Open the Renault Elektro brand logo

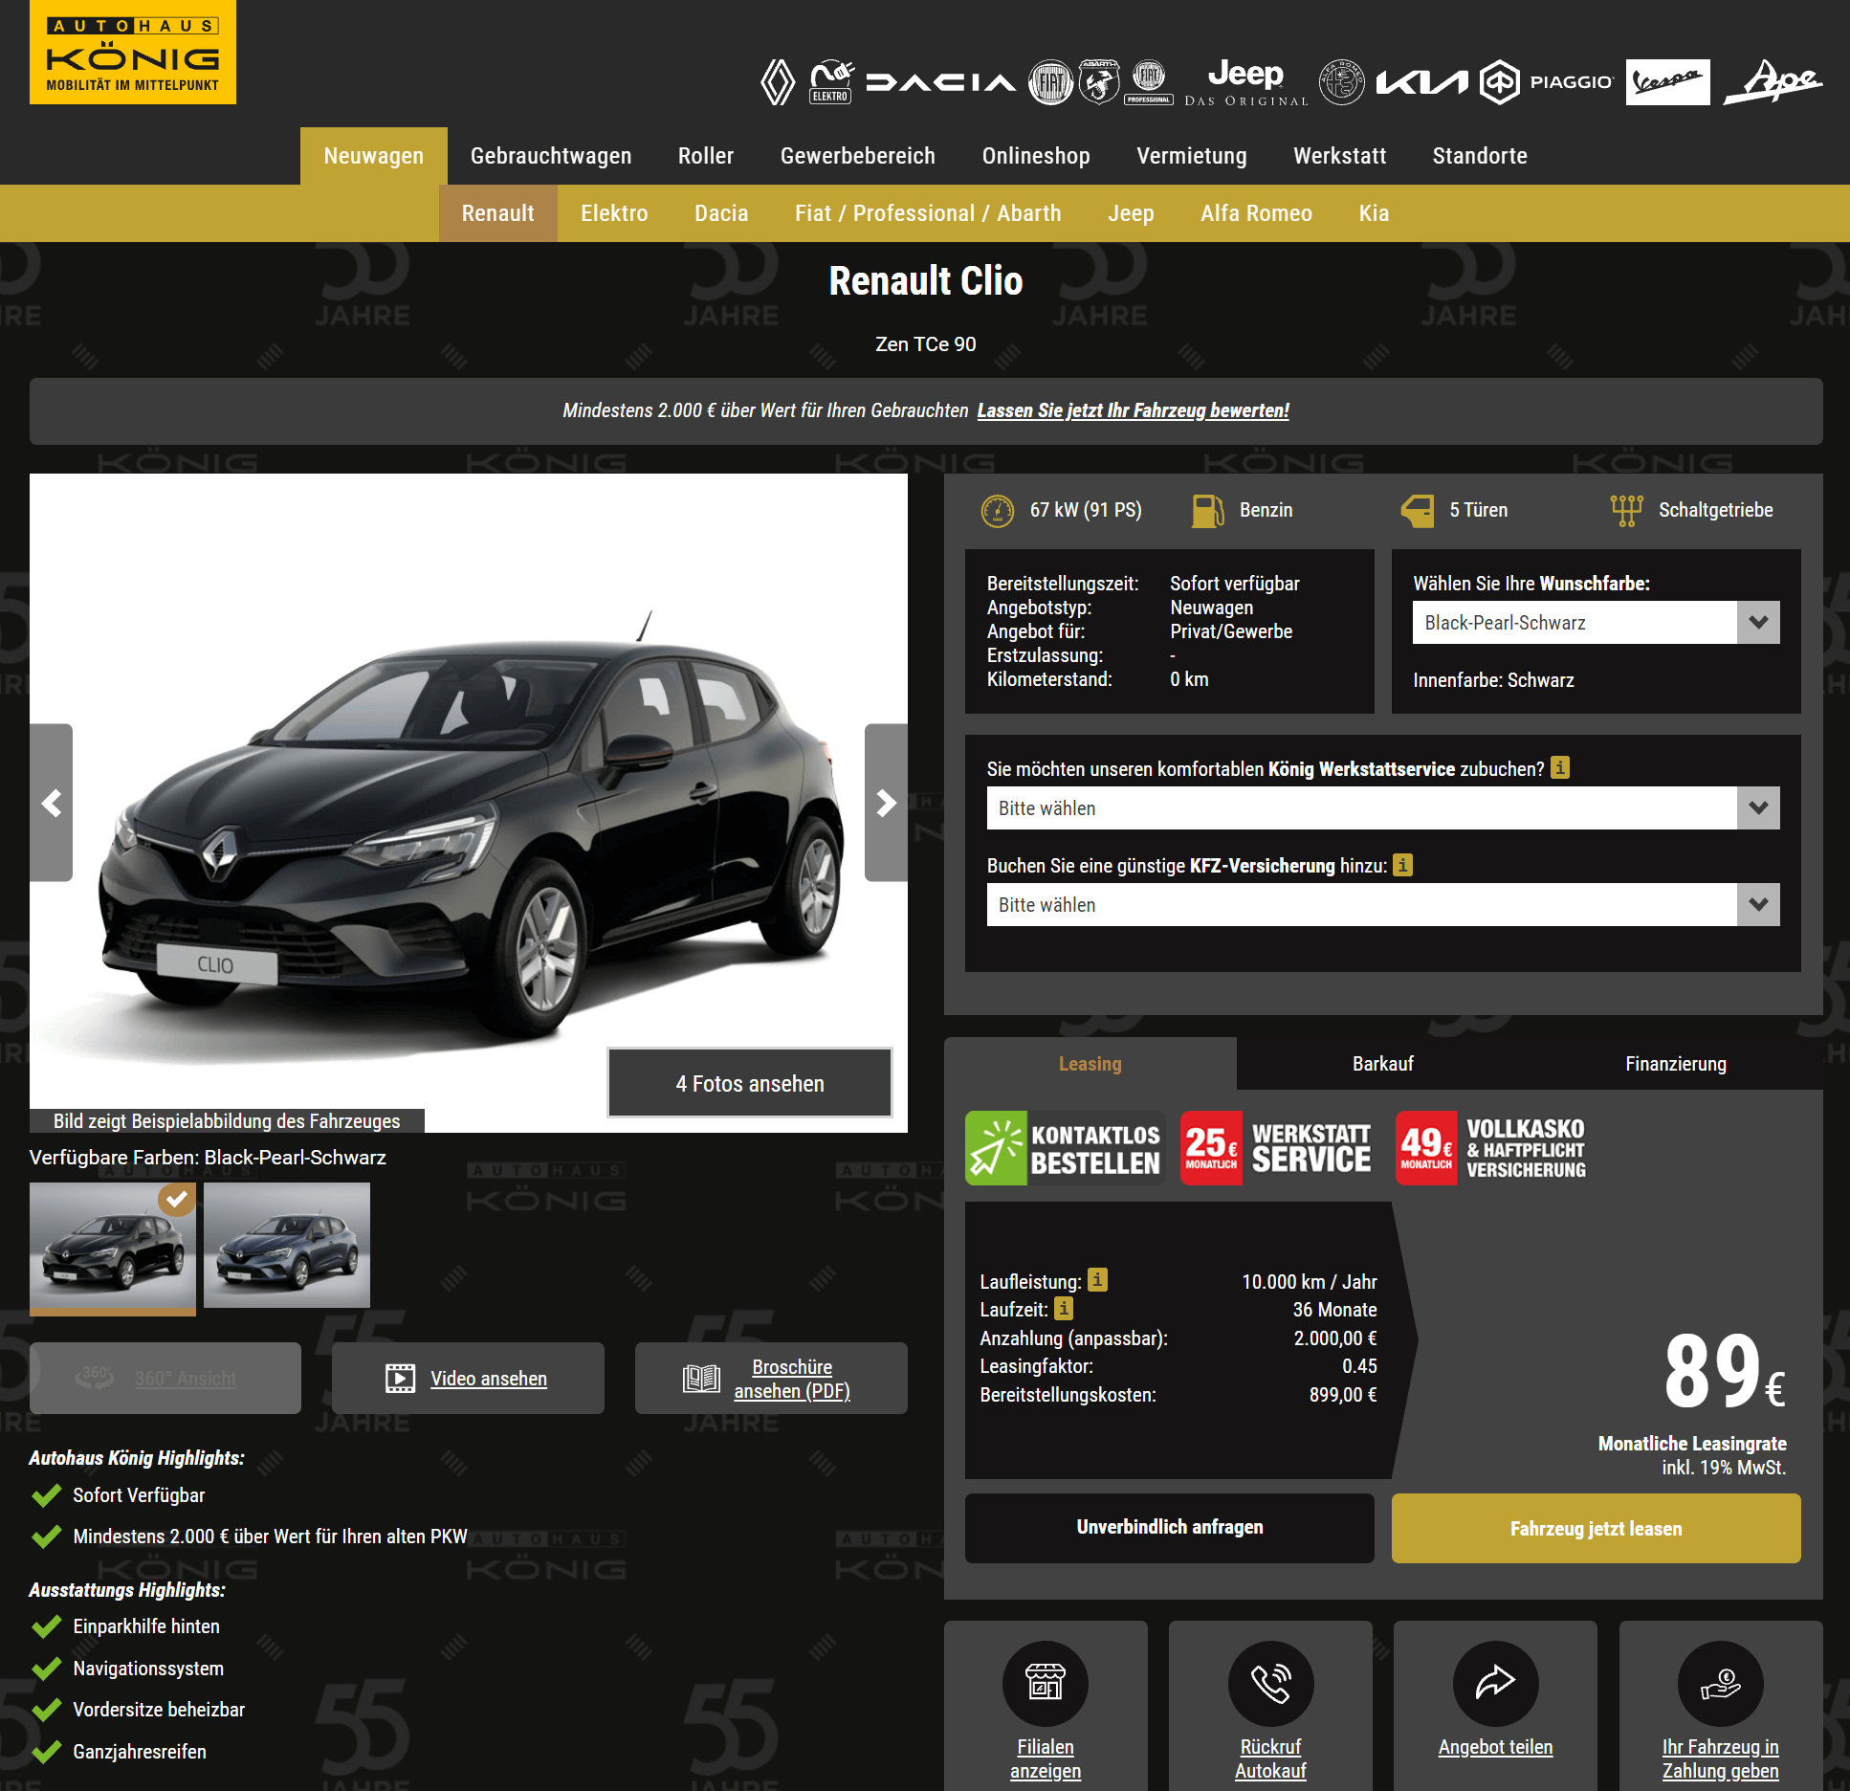[x=830, y=82]
